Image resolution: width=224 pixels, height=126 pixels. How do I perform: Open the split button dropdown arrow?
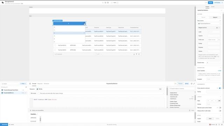click(x=84, y=23)
